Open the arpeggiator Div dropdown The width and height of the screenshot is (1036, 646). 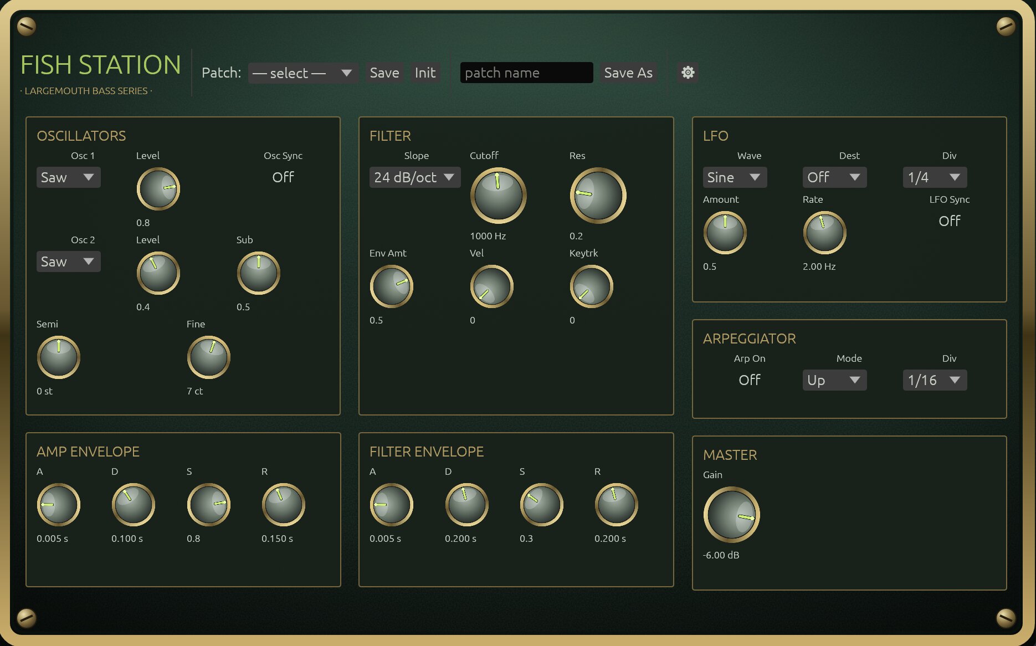935,380
